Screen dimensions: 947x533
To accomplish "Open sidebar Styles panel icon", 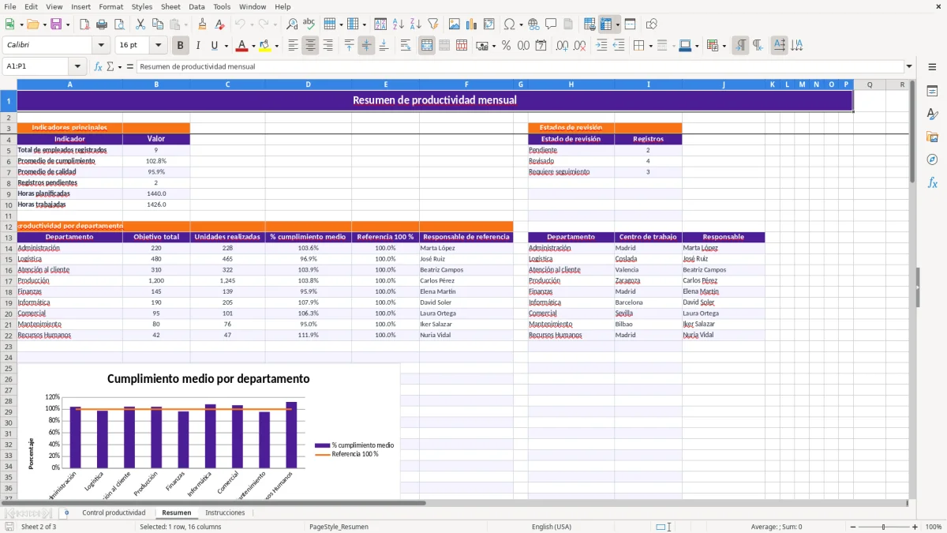I will [x=932, y=114].
